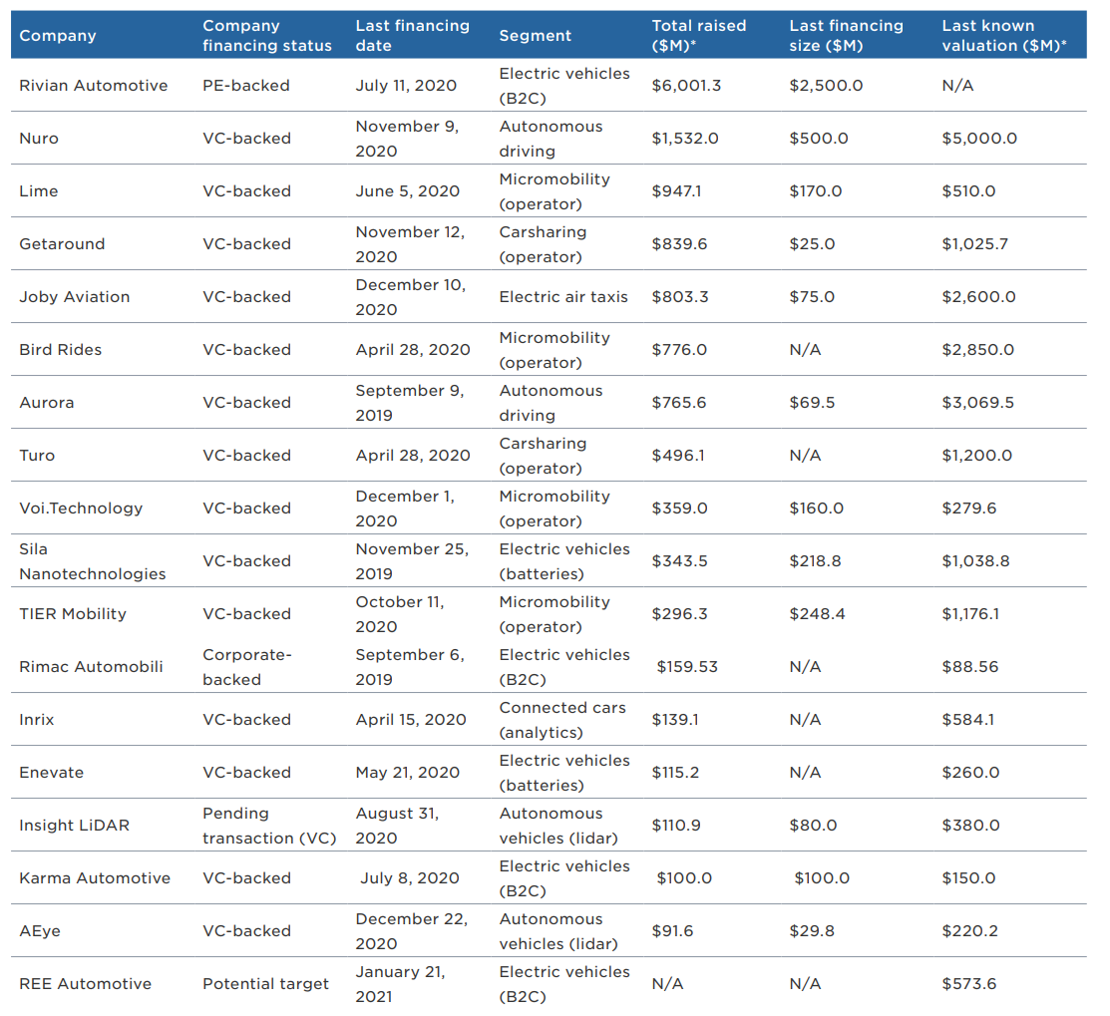1110x1016 pixels.
Task: Select the "December 10, 2020" date
Action: point(411,297)
